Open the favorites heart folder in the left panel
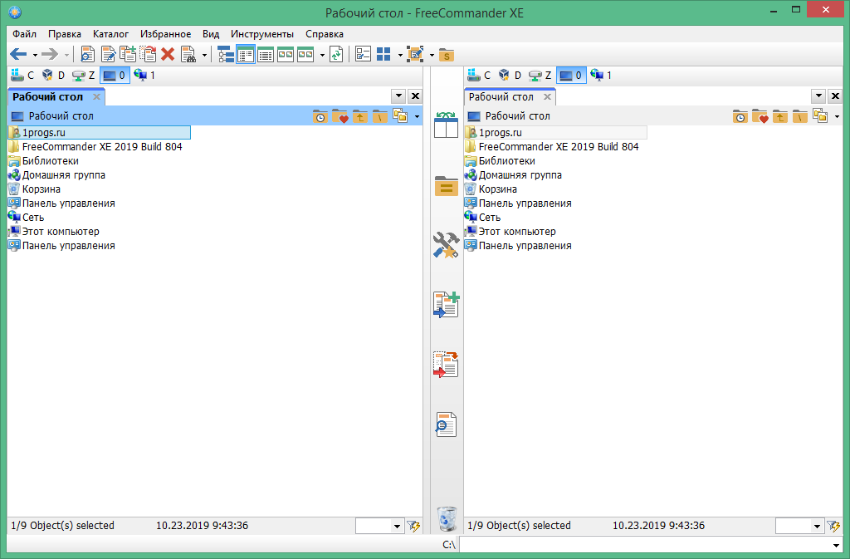The width and height of the screenshot is (850, 559). pos(340,116)
